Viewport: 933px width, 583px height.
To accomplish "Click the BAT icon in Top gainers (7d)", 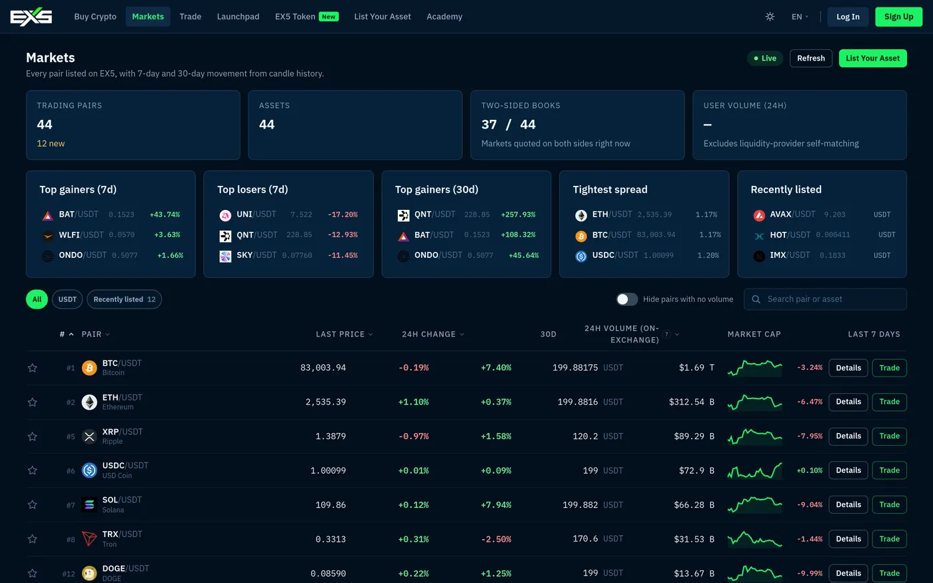I will 47,215.
